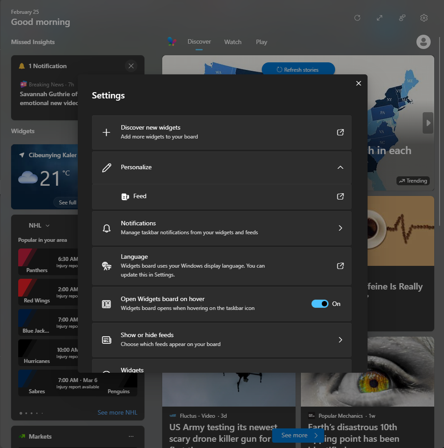Click the Refresh stories button

click(298, 69)
